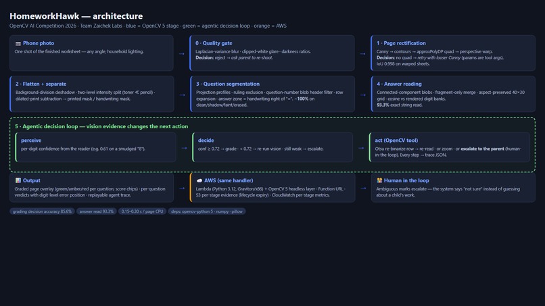Click the 'answer read 93.3%' chip
This screenshot has height=306, width=545.
(x=96, y=211)
